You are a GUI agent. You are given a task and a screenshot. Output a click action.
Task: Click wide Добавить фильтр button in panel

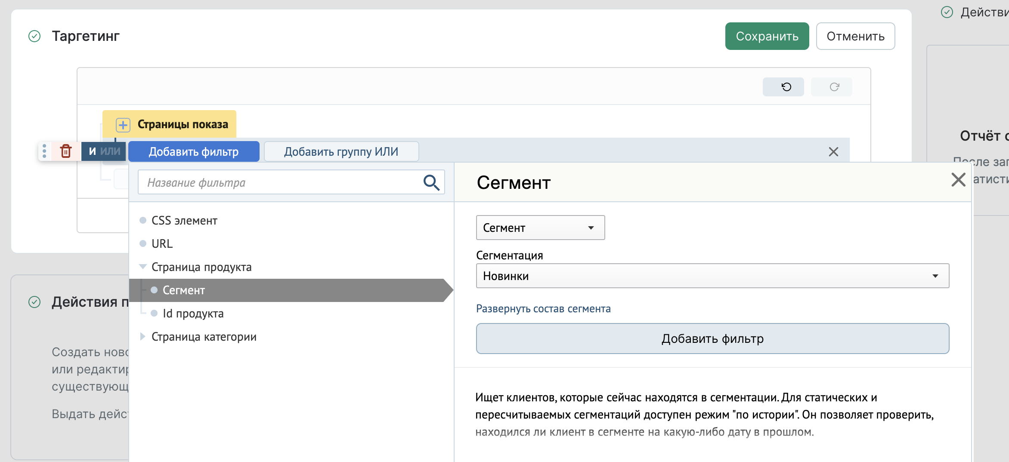712,339
